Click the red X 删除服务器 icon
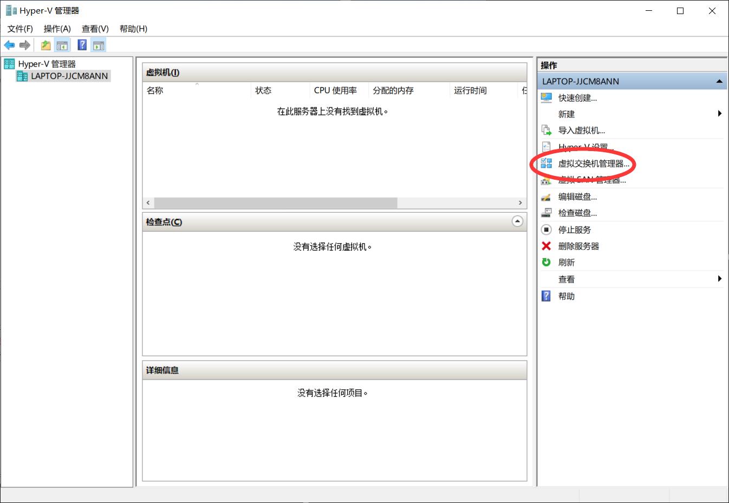This screenshot has width=729, height=503. (546, 246)
